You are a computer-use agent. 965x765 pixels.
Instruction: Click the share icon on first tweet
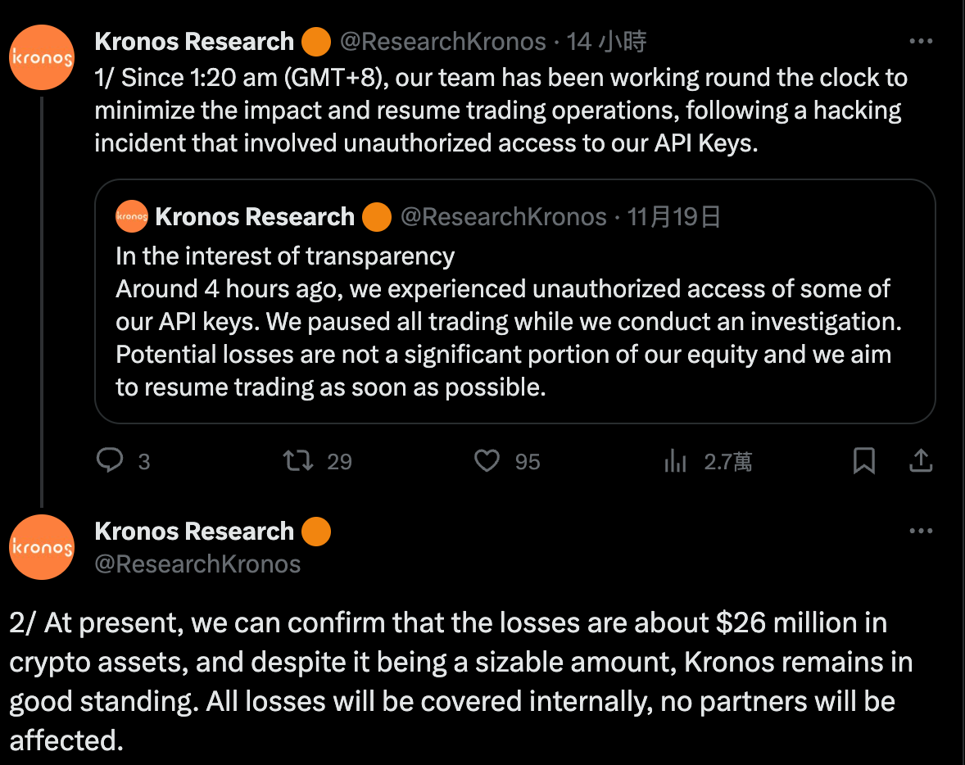(921, 461)
